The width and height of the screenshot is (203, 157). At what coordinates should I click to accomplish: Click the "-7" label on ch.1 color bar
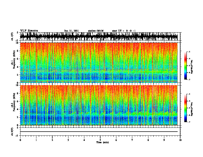[189, 80]
